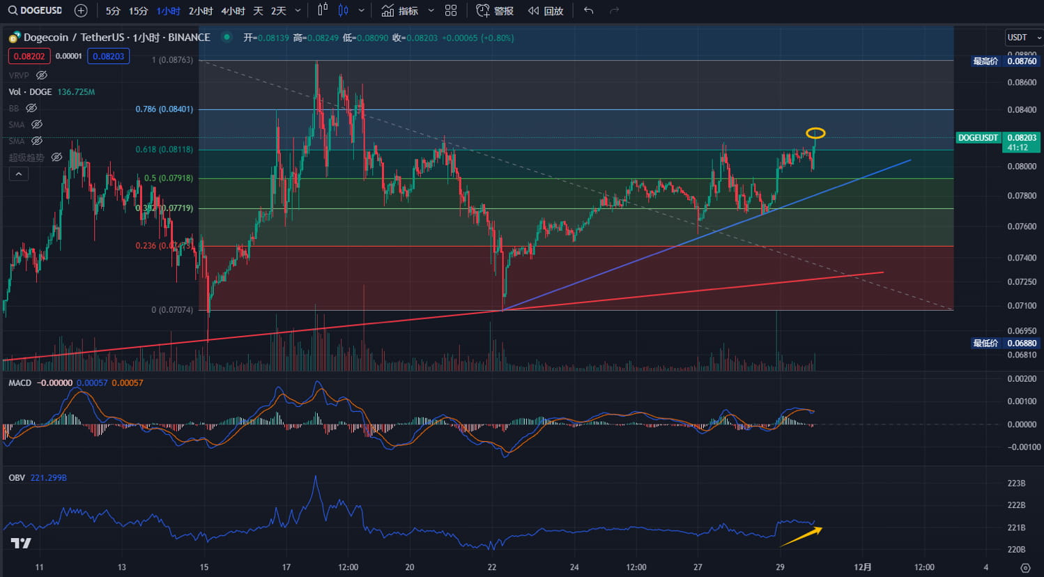The image size is (1044, 577).
Task: Select the 0 (0.07074) Fibonacci level
Action: (172, 309)
